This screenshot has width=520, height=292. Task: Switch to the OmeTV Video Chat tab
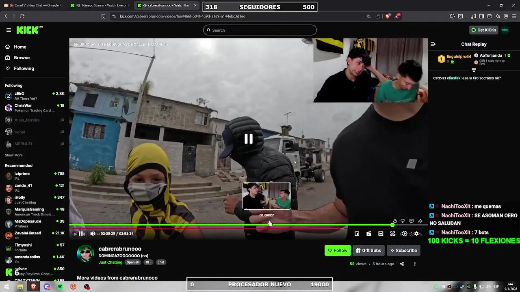coord(34,5)
